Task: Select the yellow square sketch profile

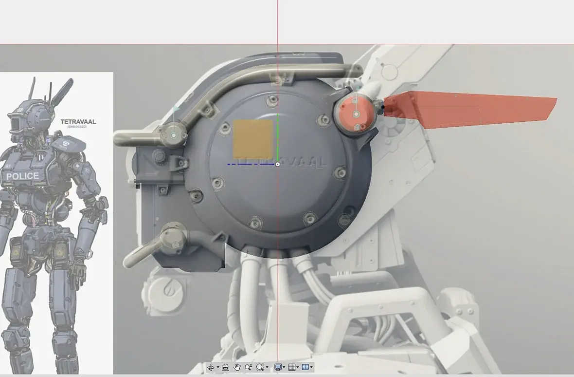Action: click(253, 139)
